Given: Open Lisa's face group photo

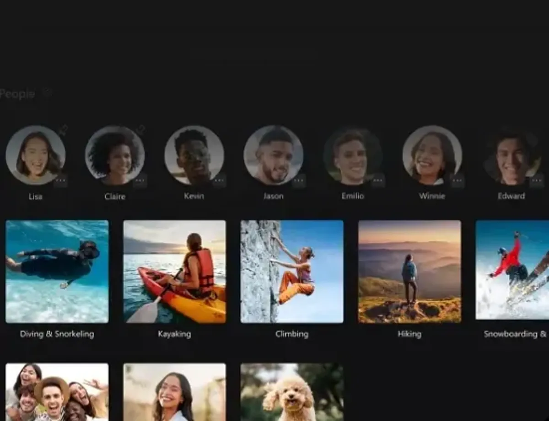Looking at the screenshot, I should [36, 155].
